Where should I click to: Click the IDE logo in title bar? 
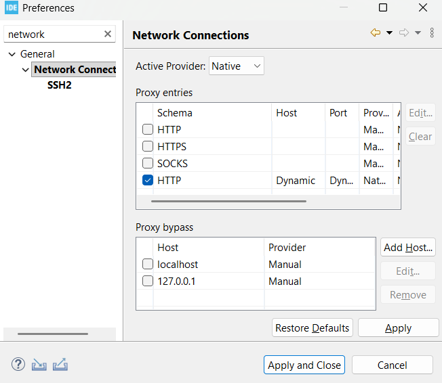point(12,8)
